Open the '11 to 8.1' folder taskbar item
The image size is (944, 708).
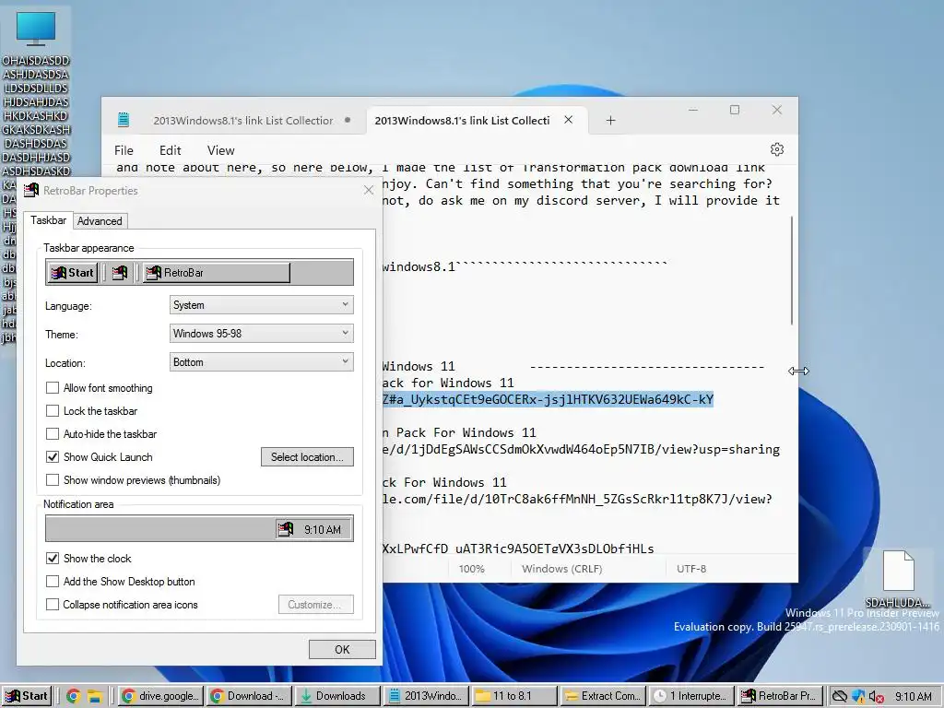[x=514, y=696]
